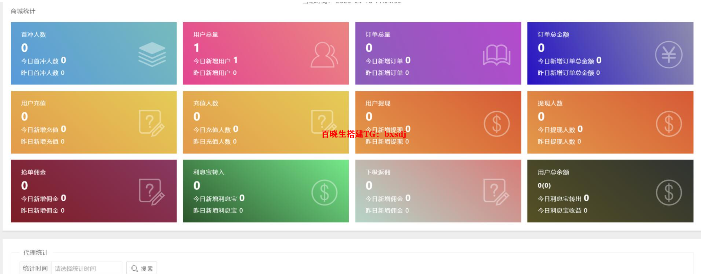The width and height of the screenshot is (725, 274).
Task: Open the 用户总量 statistics card title
Action: (205, 34)
